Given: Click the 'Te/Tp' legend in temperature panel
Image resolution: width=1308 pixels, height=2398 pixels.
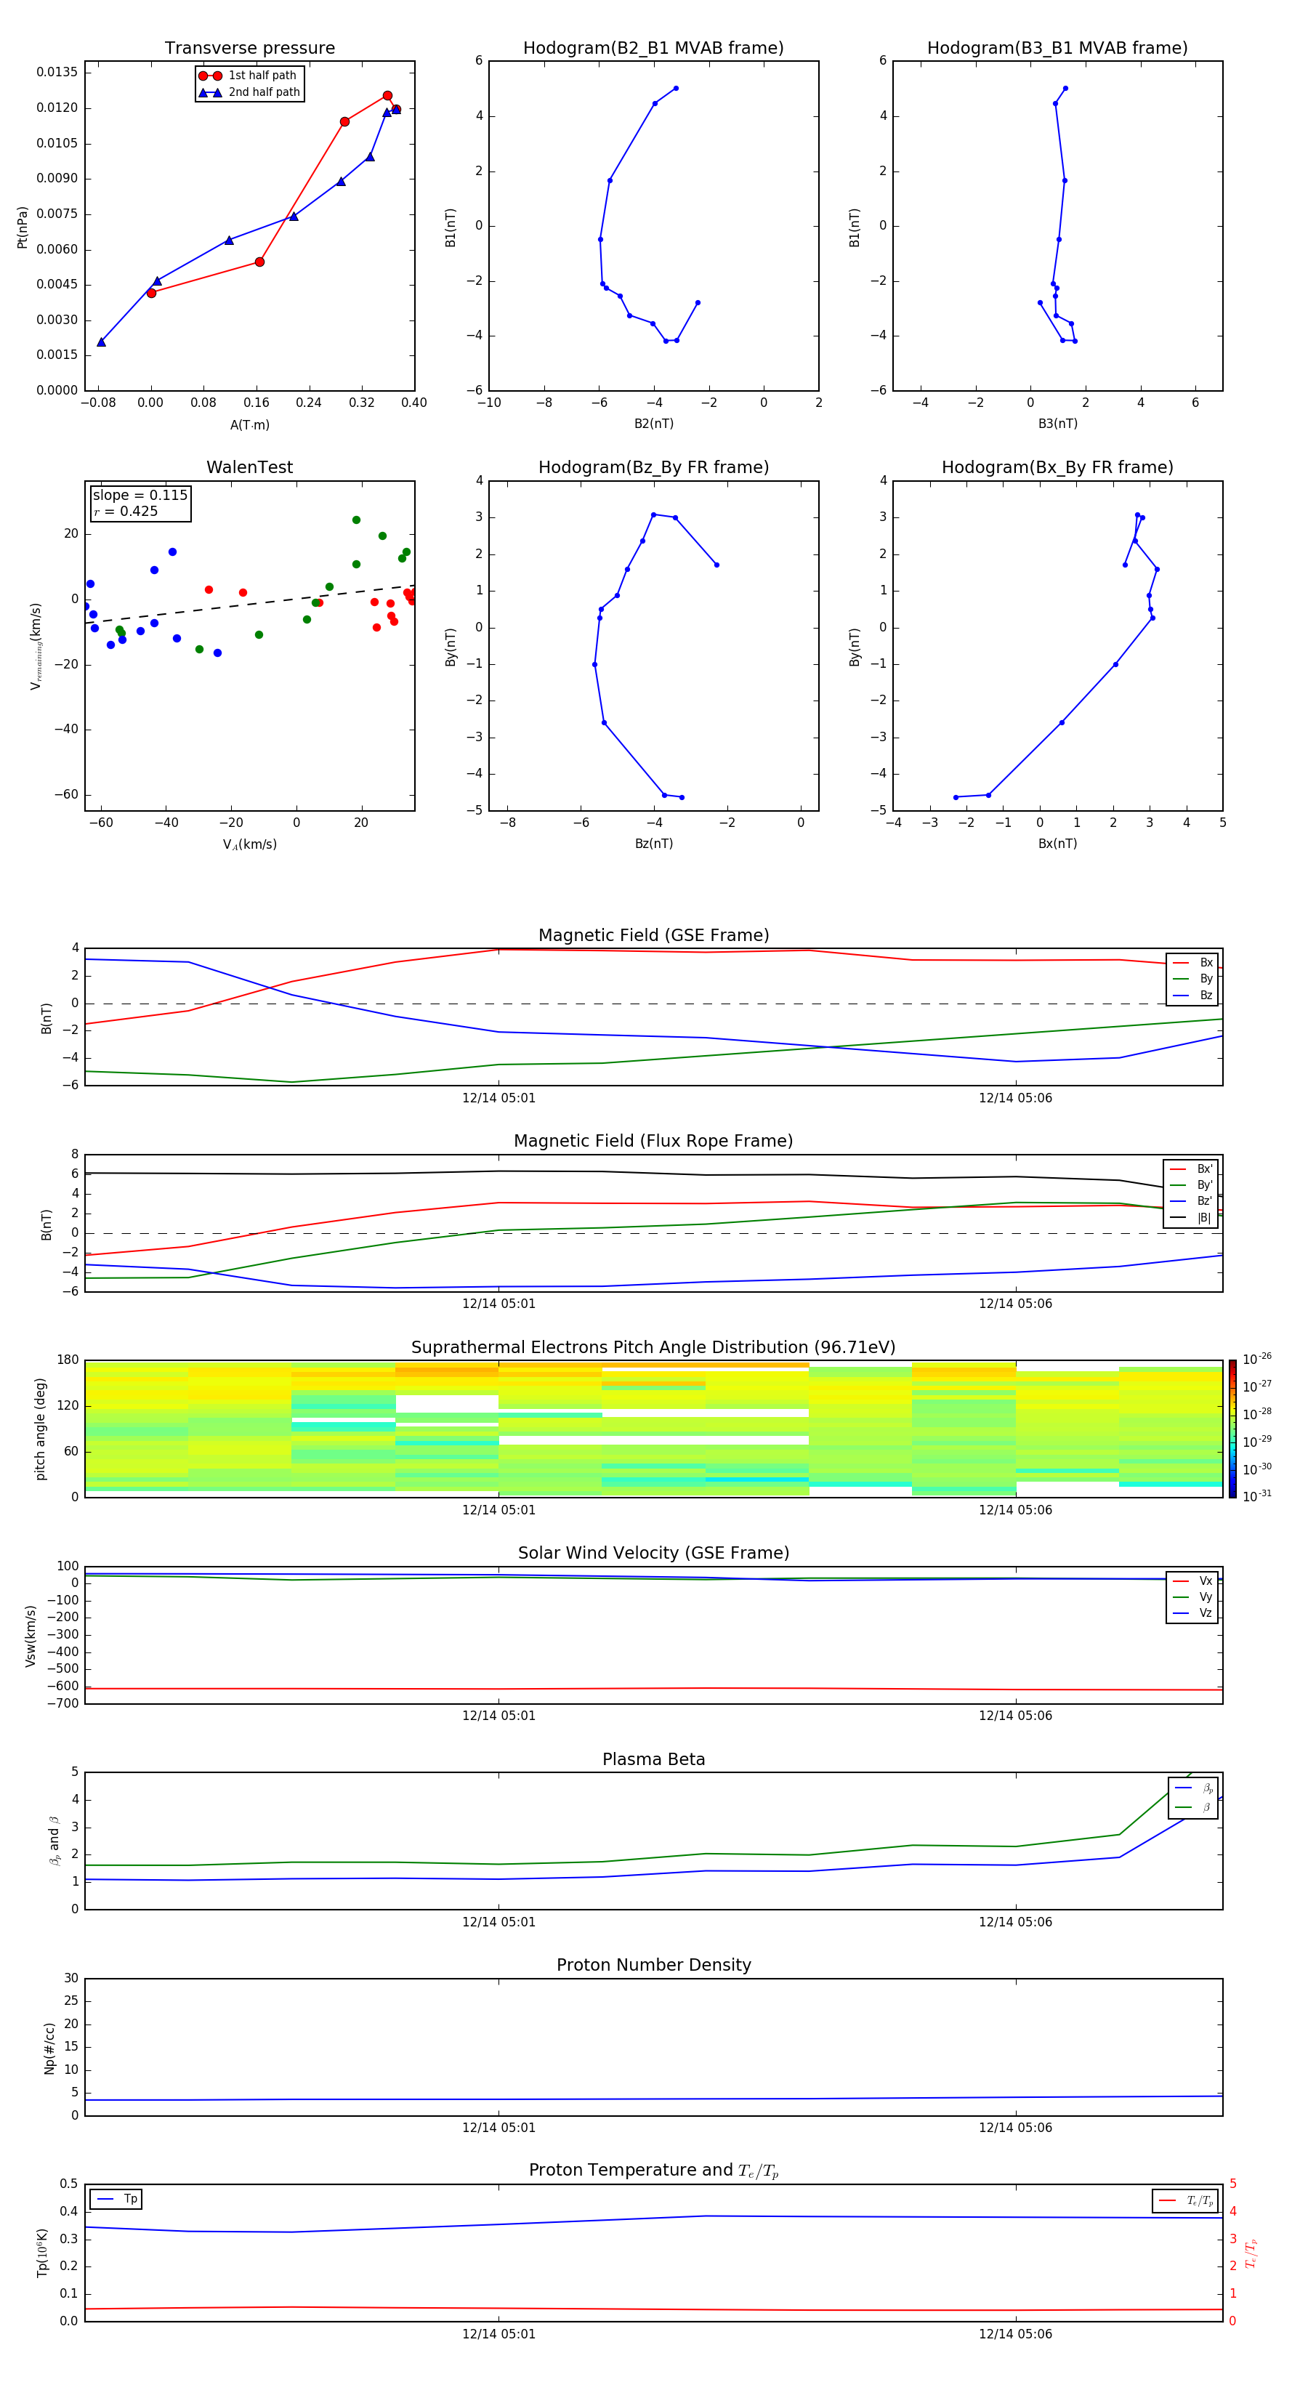Looking at the screenshot, I should [1185, 2200].
